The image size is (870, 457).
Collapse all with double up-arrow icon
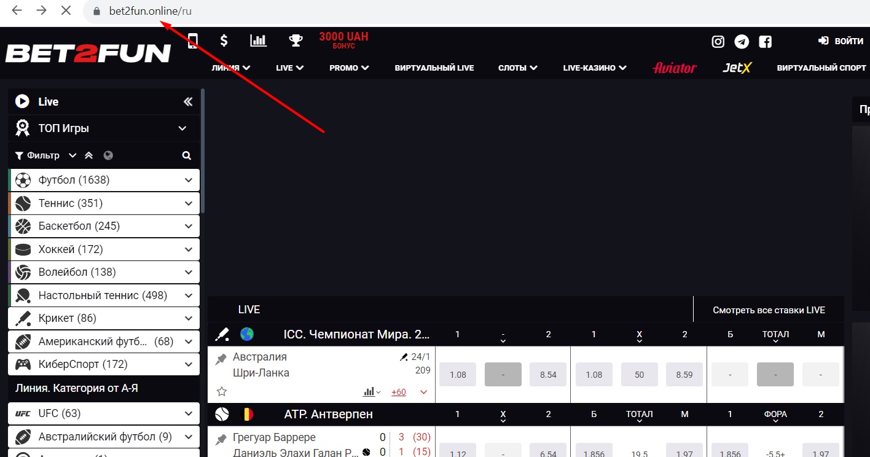tap(88, 155)
